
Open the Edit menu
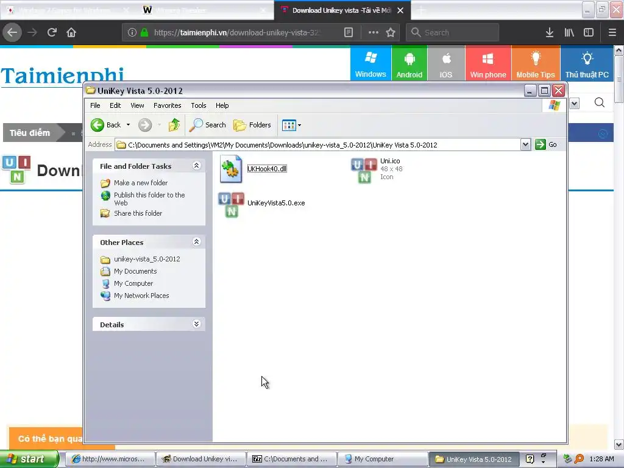[115, 105]
